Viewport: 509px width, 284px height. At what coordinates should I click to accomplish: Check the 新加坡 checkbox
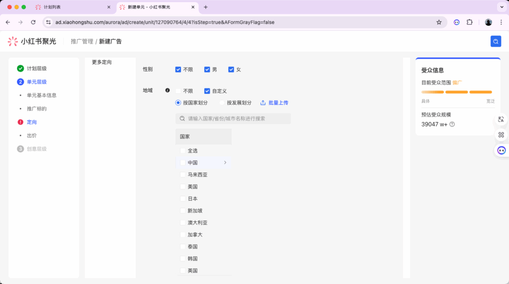pyautogui.click(x=182, y=211)
